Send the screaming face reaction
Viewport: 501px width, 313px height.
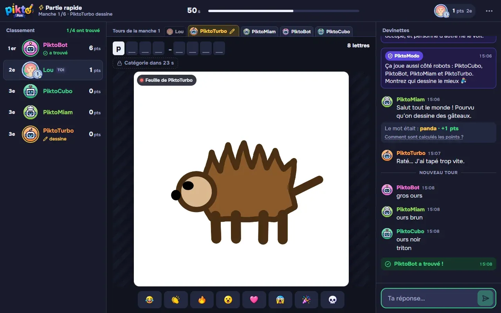point(280,300)
